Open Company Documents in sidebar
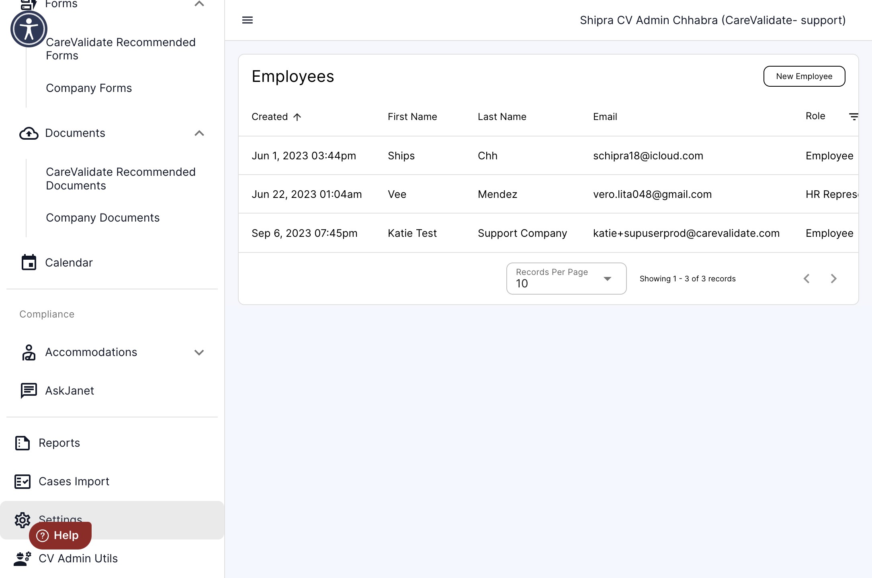This screenshot has height=578, width=872. (103, 218)
